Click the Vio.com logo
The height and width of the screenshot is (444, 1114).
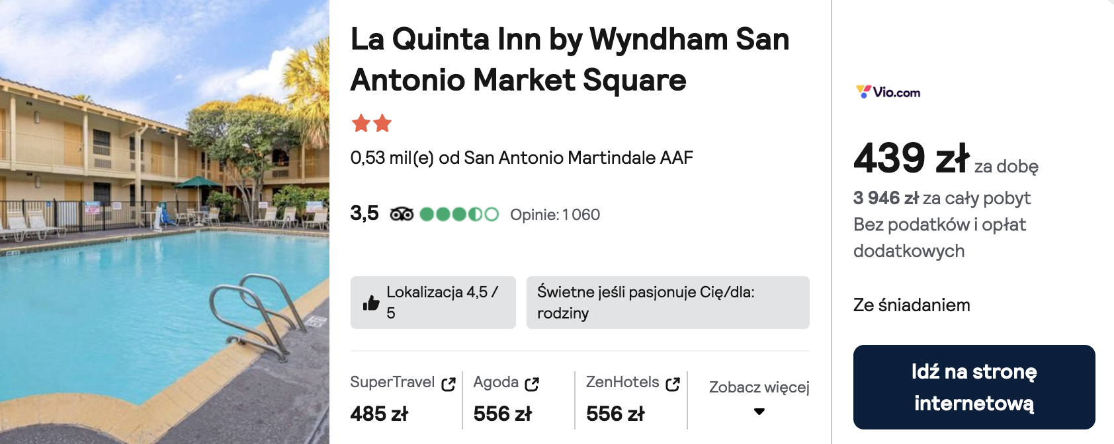pyautogui.click(x=888, y=92)
